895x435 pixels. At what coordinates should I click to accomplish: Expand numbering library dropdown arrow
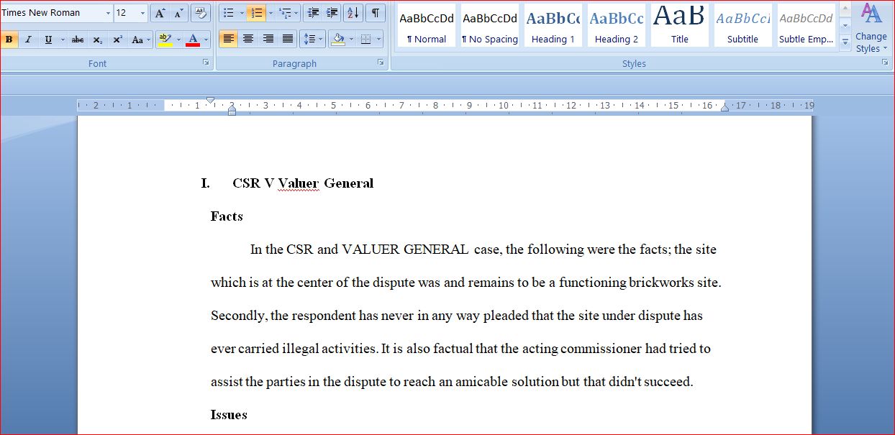pyautogui.click(x=271, y=13)
